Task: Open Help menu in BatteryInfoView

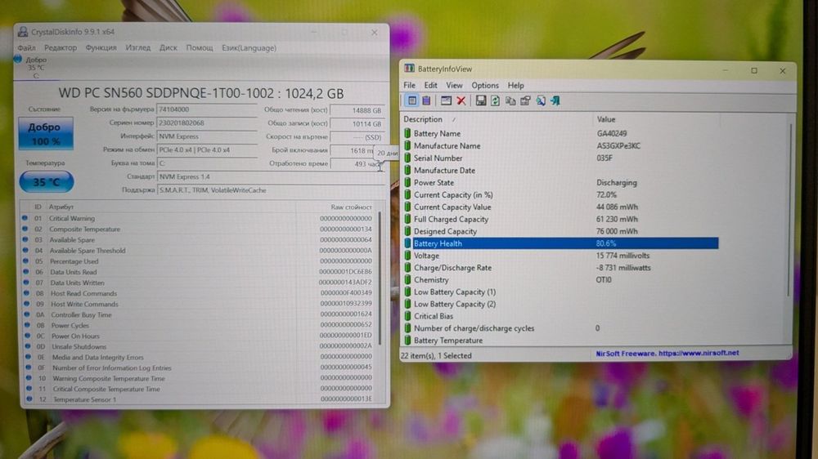Action: tap(515, 86)
